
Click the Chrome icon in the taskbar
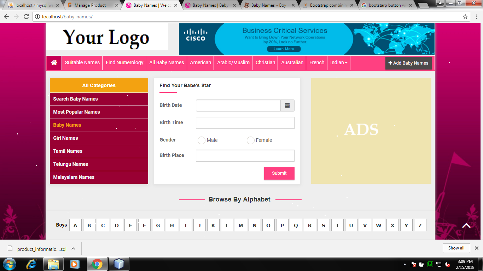point(97,264)
